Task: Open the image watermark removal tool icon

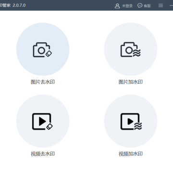Action: 42,49
